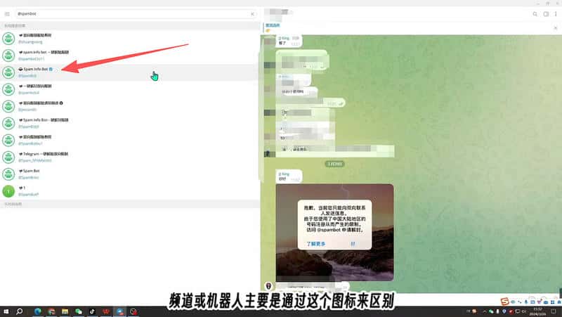The width and height of the screenshot is (562, 317).
Task: Open the Windows Start menu
Action: point(6,311)
